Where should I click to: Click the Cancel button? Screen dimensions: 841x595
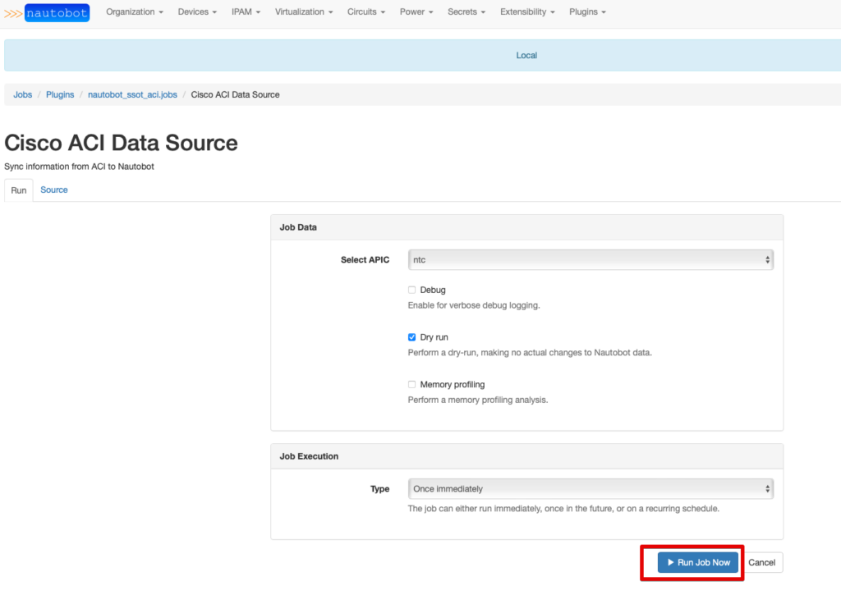tap(761, 562)
